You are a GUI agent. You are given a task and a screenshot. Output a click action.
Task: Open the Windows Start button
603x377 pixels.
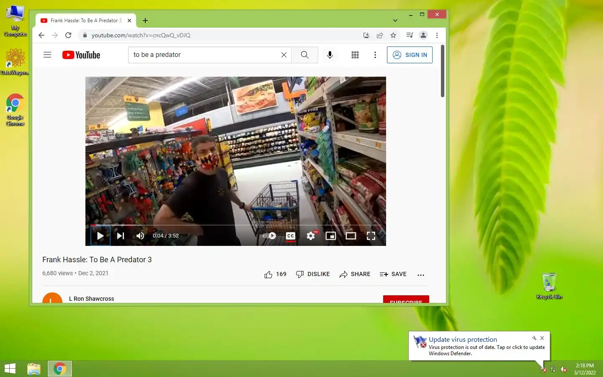pos(10,369)
